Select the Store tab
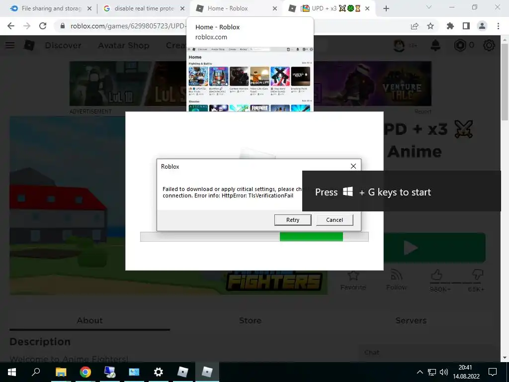 coord(251,321)
